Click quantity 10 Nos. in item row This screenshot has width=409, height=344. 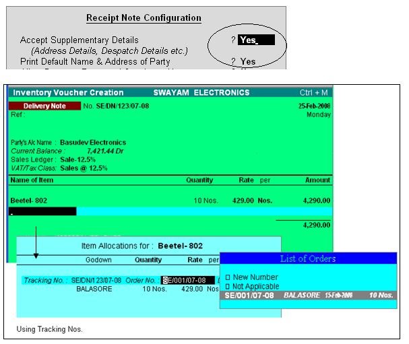206,201
